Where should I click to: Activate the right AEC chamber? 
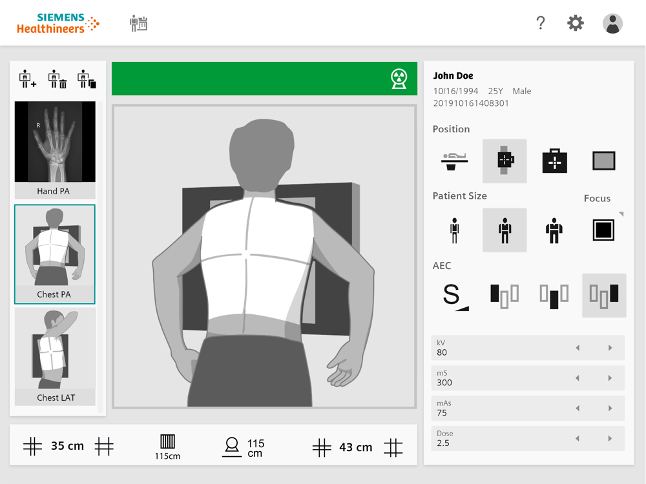pos(604,296)
